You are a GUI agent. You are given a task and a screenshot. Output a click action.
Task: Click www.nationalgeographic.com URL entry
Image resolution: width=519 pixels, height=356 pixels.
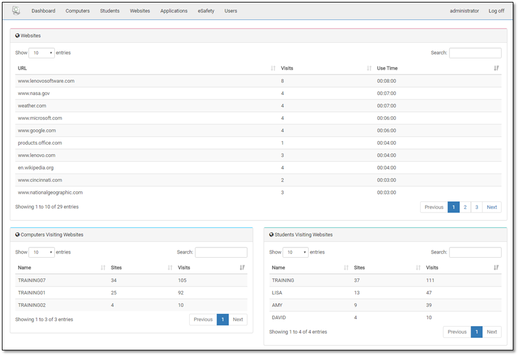(50, 193)
